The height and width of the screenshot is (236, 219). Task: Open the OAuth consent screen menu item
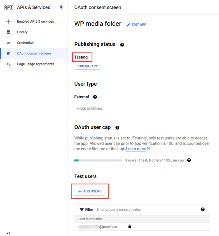34,53
